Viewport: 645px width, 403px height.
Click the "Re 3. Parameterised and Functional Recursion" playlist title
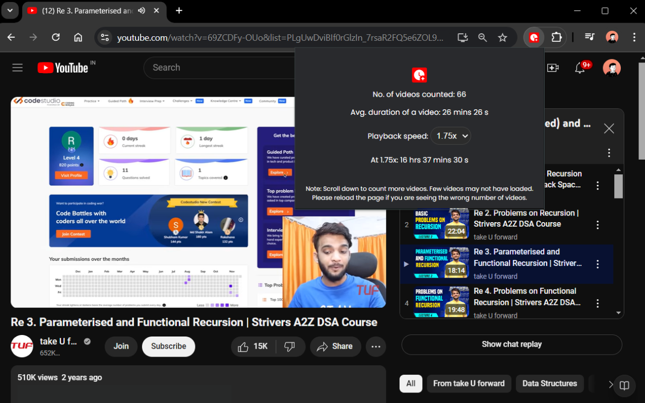pyautogui.click(x=528, y=257)
